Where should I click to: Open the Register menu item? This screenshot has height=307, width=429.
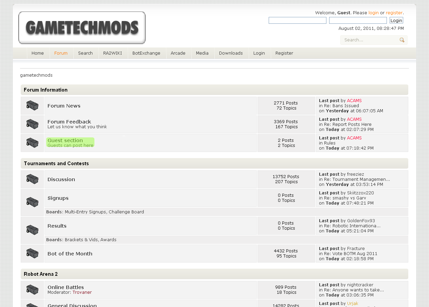pyautogui.click(x=284, y=53)
